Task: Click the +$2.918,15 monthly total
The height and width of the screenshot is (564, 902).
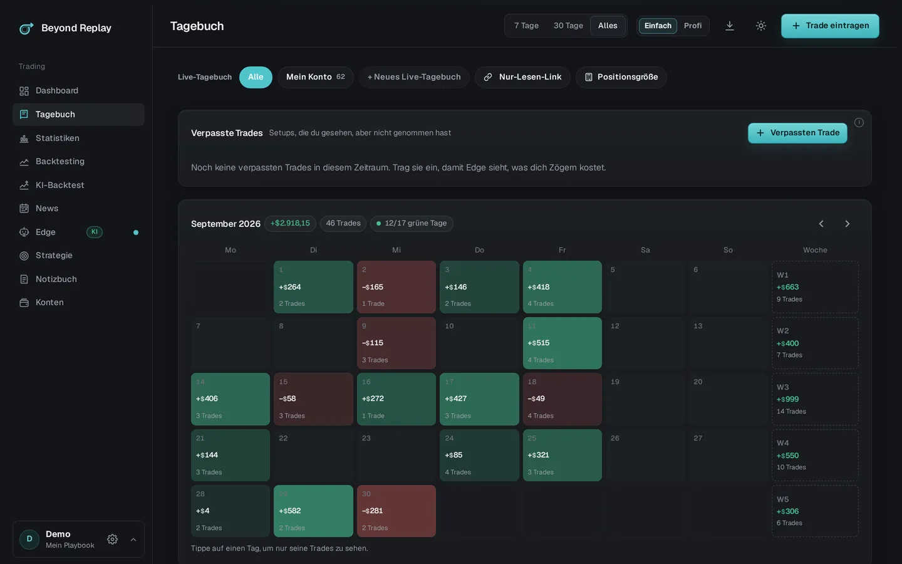Action: (x=290, y=224)
